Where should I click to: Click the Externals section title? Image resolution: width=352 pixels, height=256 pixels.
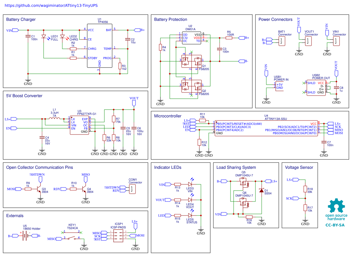click(15, 216)
